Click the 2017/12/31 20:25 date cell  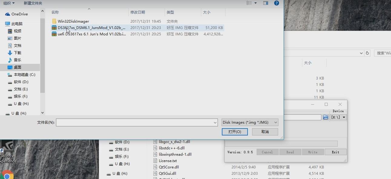point(146,34)
